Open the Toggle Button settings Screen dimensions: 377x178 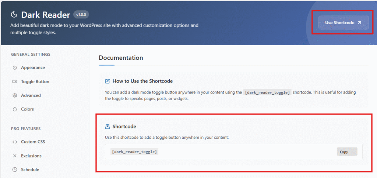tap(35, 81)
